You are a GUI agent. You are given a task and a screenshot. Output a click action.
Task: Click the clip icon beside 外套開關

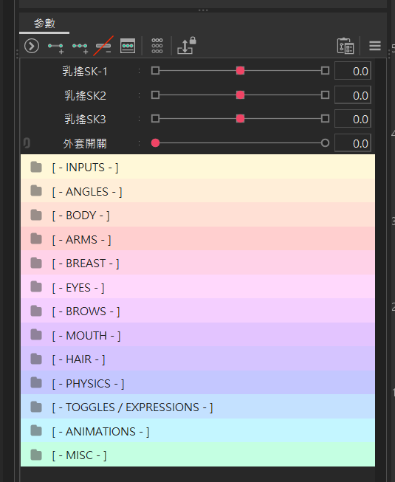[27, 143]
